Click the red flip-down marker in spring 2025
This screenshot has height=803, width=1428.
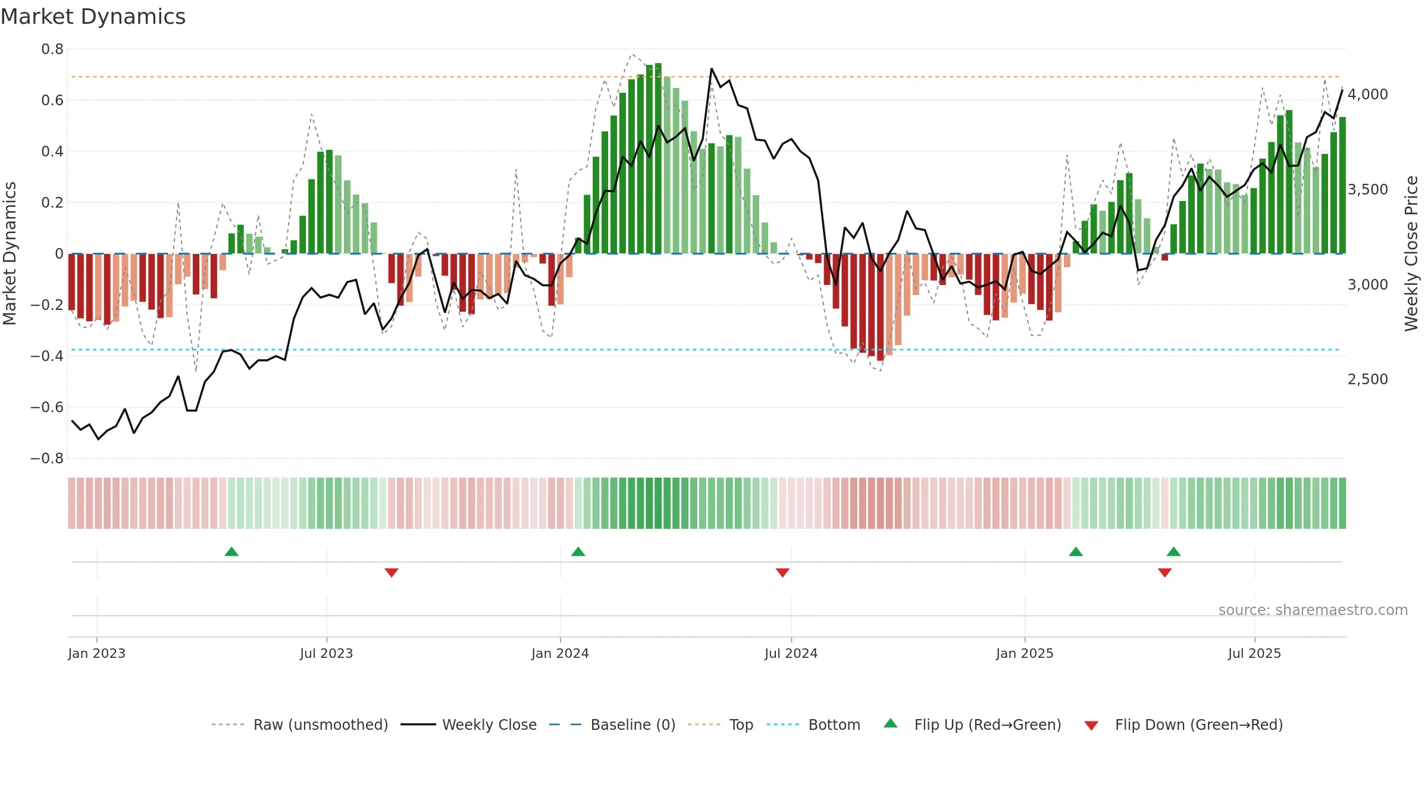(1164, 573)
